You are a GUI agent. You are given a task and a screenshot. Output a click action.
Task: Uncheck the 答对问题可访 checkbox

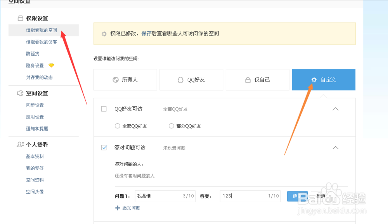click(104, 148)
